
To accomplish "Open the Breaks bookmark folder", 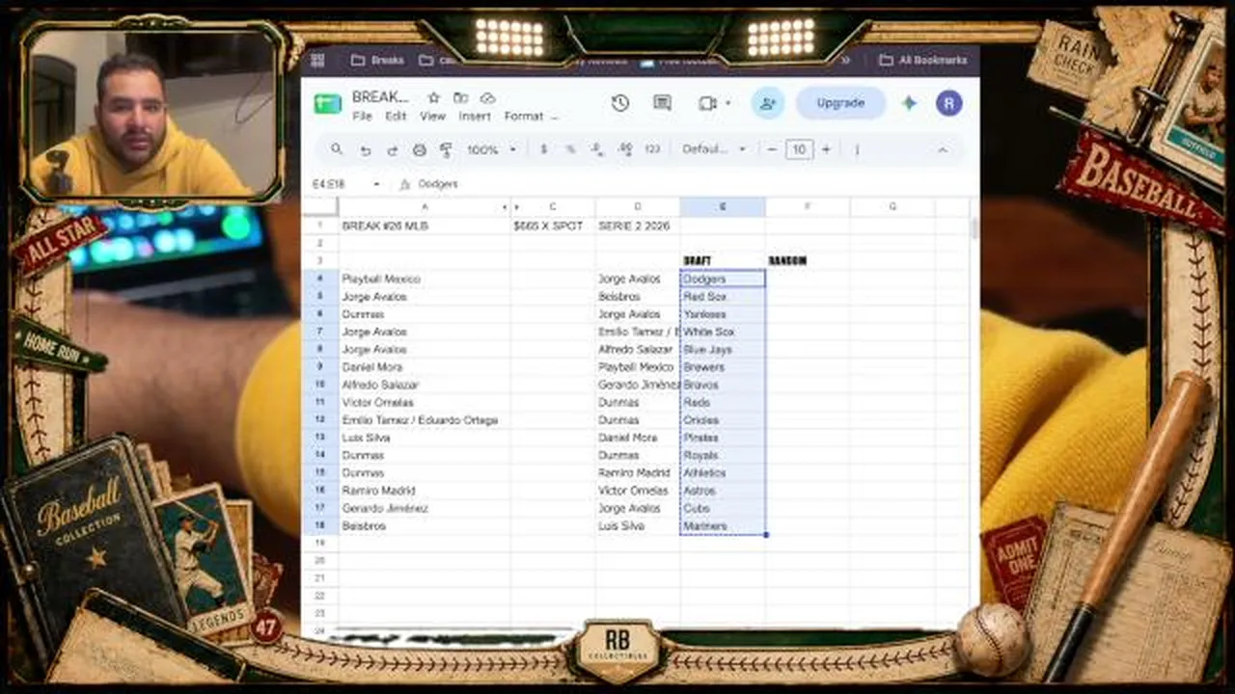I will click(x=377, y=60).
